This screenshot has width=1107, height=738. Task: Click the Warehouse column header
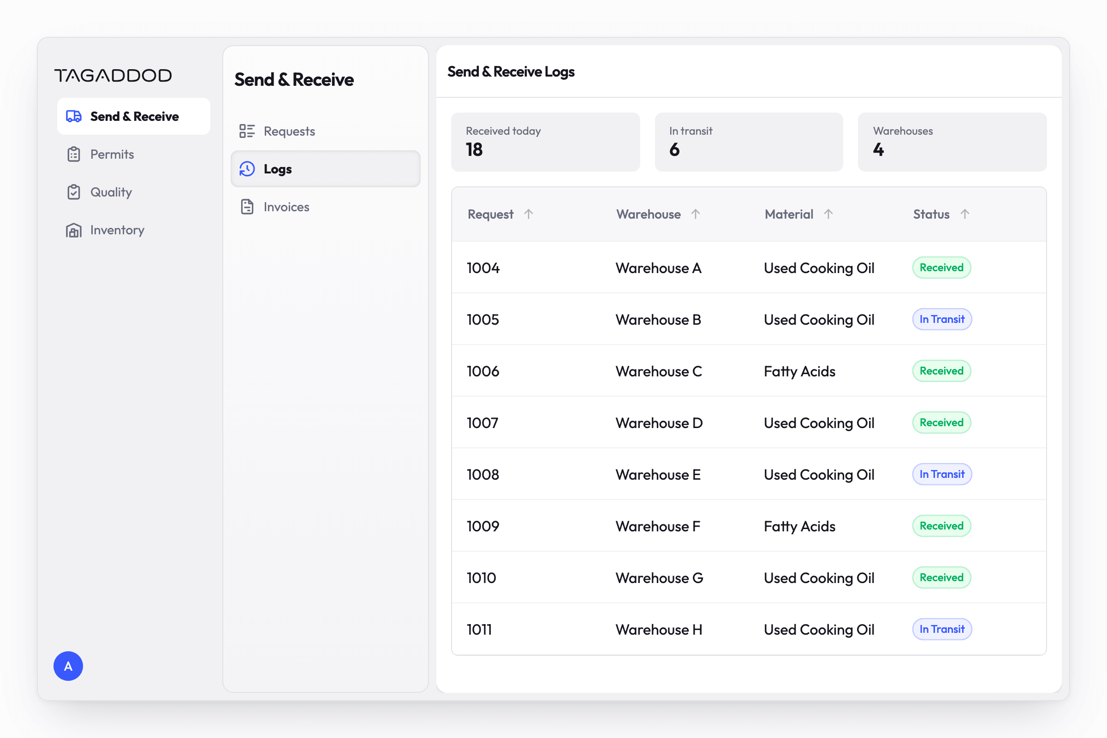point(649,214)
